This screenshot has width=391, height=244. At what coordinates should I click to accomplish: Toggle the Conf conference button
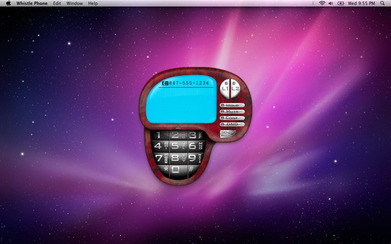pos(232,118)
